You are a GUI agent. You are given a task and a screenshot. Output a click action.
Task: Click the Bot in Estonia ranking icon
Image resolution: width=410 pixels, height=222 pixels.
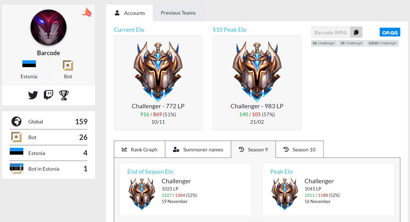coord(16,168)
